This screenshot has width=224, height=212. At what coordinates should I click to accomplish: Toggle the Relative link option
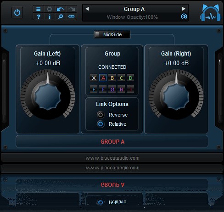coord(101,124)
